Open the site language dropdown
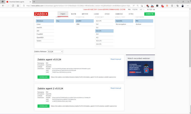The width and height of the screenshot is (191, 114). [x=142, y=10]
